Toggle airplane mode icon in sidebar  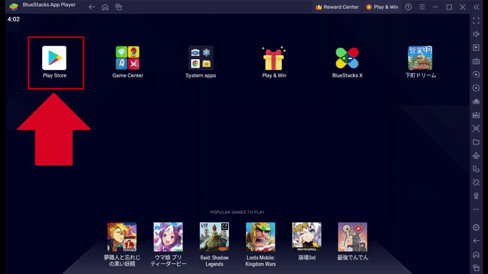tap(476, 155)
